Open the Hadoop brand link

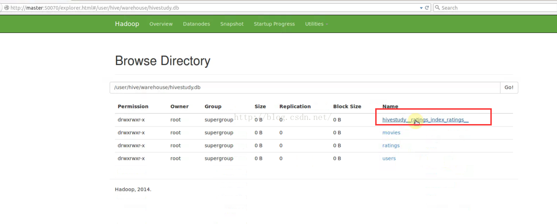click(x=127, y=24)
